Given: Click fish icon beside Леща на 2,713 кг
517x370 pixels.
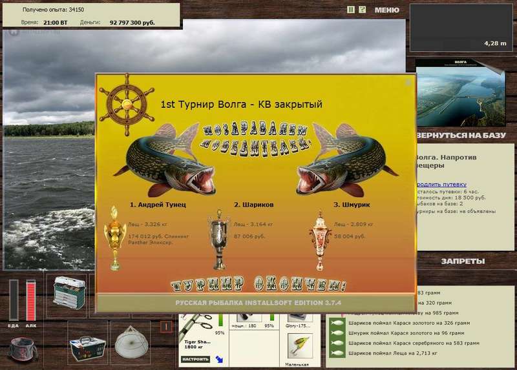Looking at the screenshot, I should (337, 353).
